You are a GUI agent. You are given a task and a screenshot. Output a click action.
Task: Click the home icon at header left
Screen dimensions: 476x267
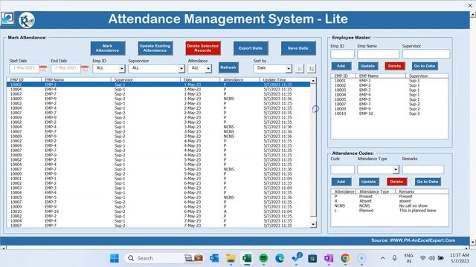click(7, 19)
